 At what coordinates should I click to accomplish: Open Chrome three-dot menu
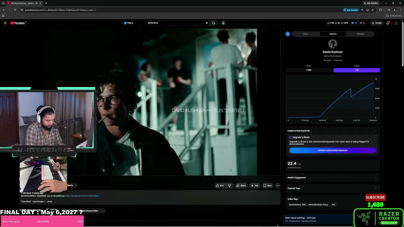point(400,10)
